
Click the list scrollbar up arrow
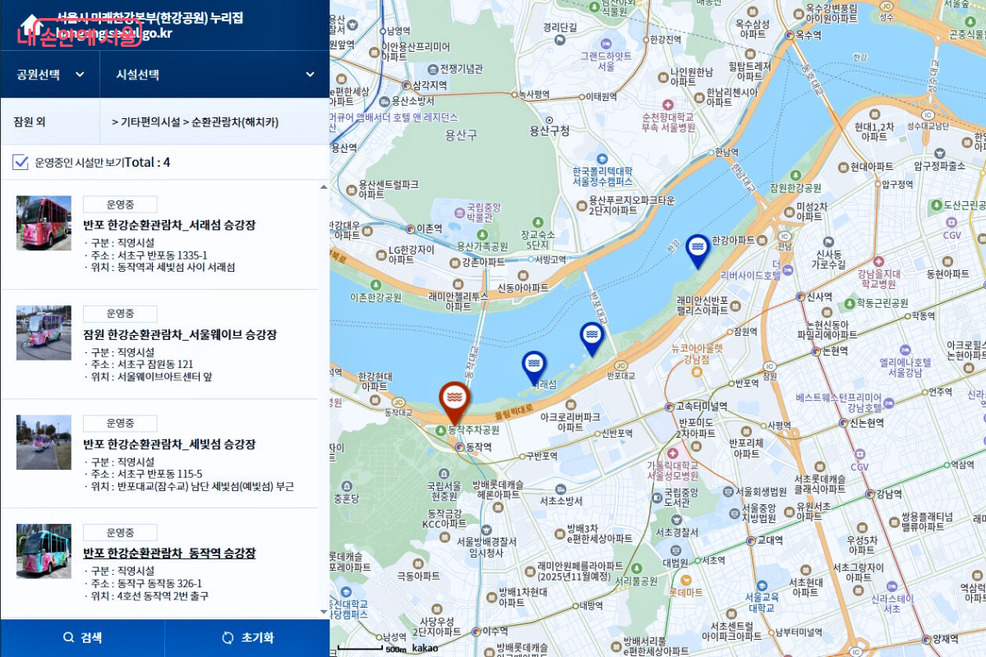323,186
